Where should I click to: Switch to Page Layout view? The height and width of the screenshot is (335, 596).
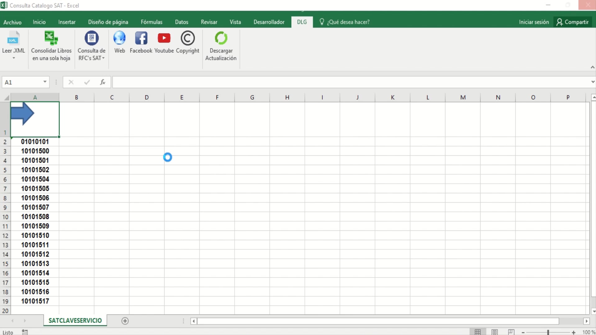[494, 332]
